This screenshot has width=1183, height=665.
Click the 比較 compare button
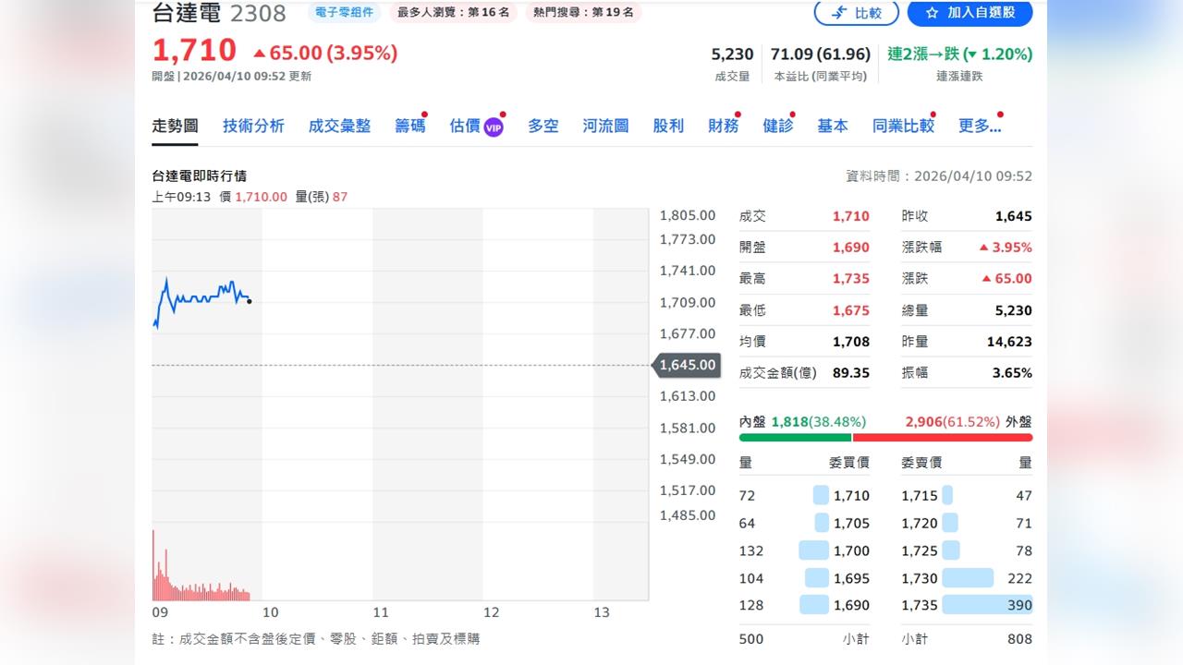click(856, 13)
